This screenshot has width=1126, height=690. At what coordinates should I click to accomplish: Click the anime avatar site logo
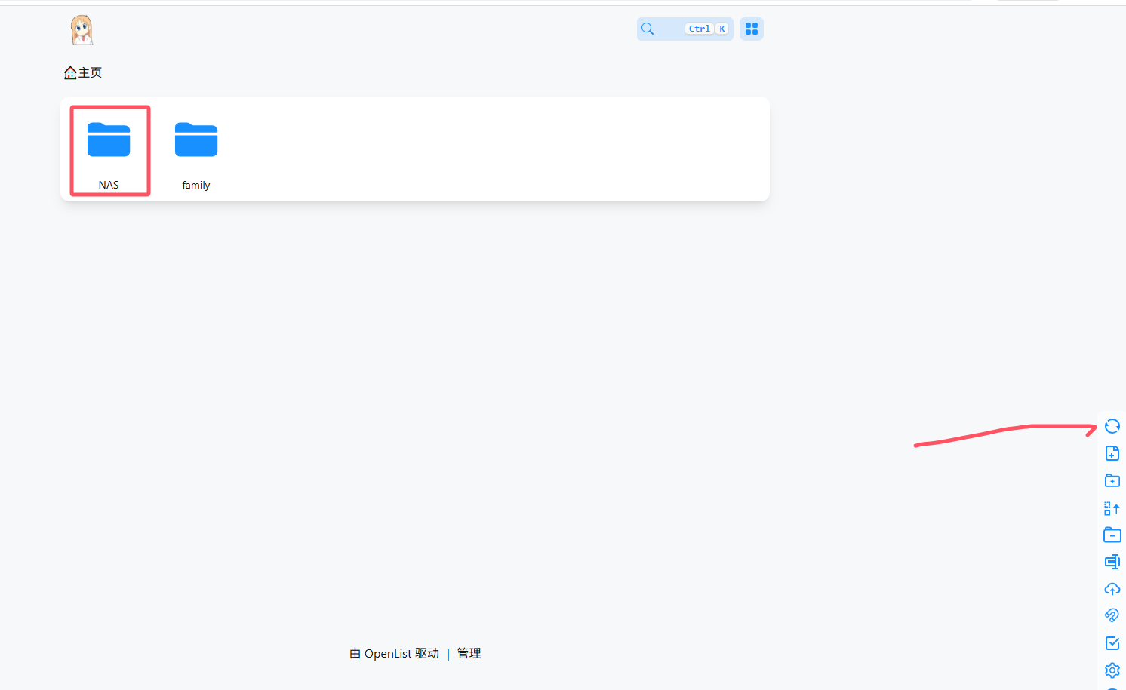click(x=82, y=30)
